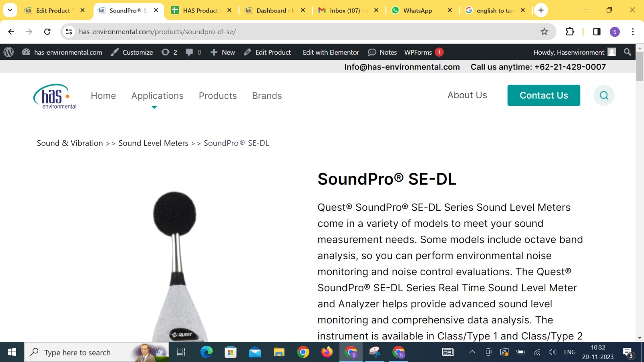Open File Explorer from the taskbar

279,352
